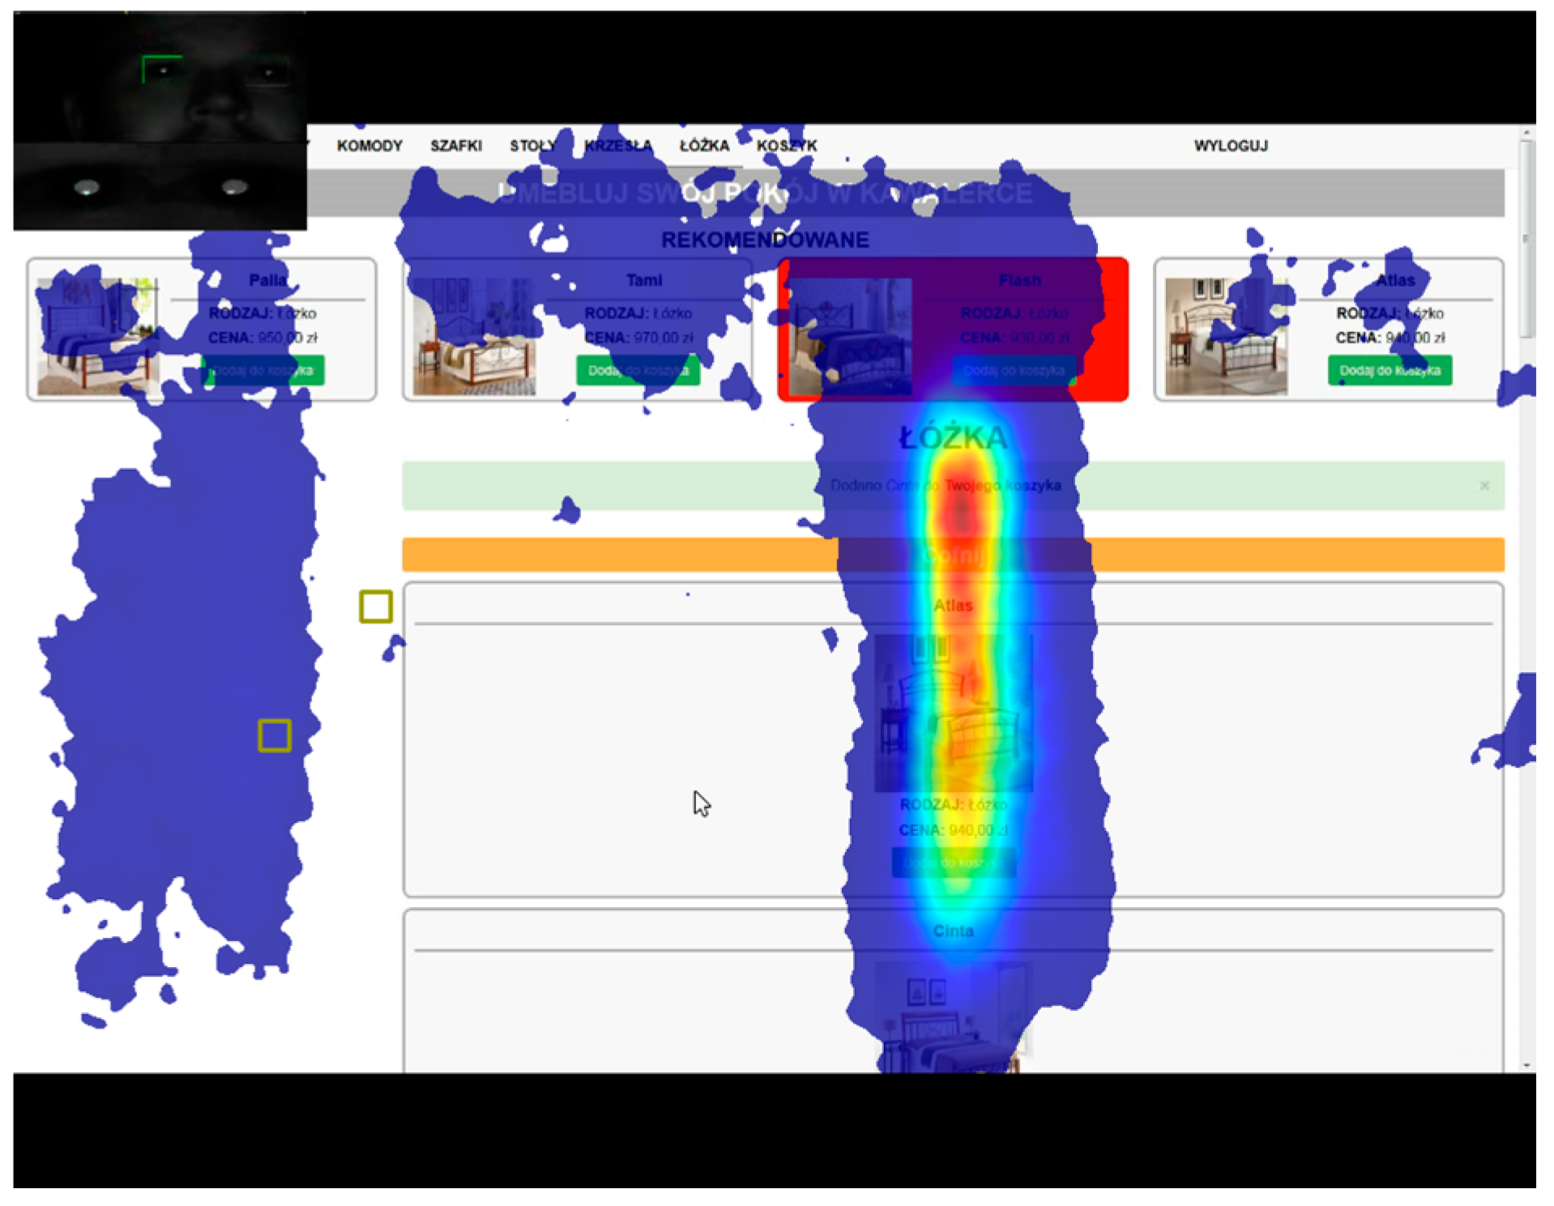Image resolution: width=1554 pixels, height=1206 pixels.
Task: Go to the STOŁY category
Action: coord(532,146)
